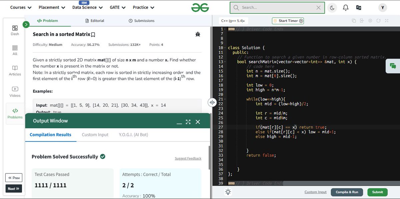The height and width of the screenshot is (199, 400).
Task: Open All in the left sidebar
Action: 15,50
